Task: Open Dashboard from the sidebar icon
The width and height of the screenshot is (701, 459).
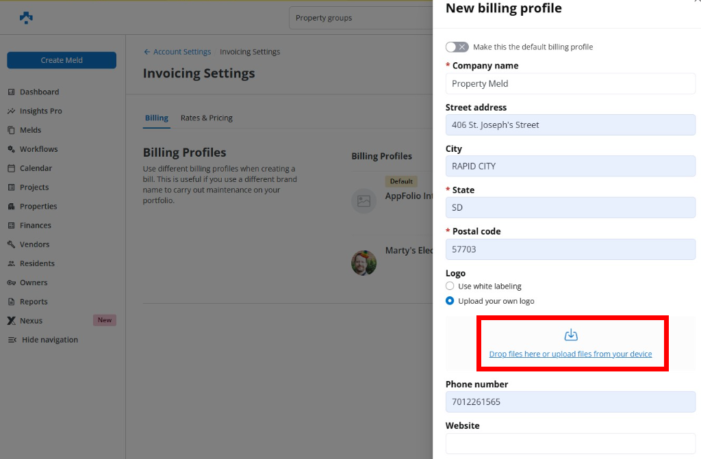Action: 12,92
